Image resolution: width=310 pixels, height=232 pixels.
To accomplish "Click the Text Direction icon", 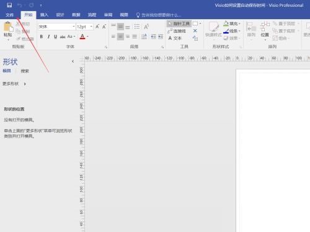I will point(144,37).
